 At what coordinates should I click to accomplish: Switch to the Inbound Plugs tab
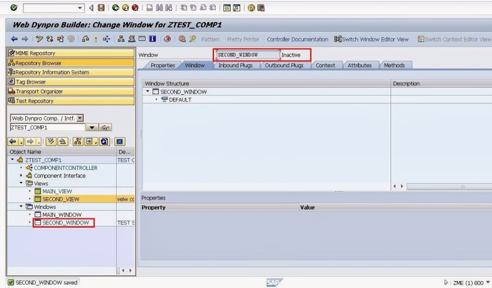pos(235,65)
